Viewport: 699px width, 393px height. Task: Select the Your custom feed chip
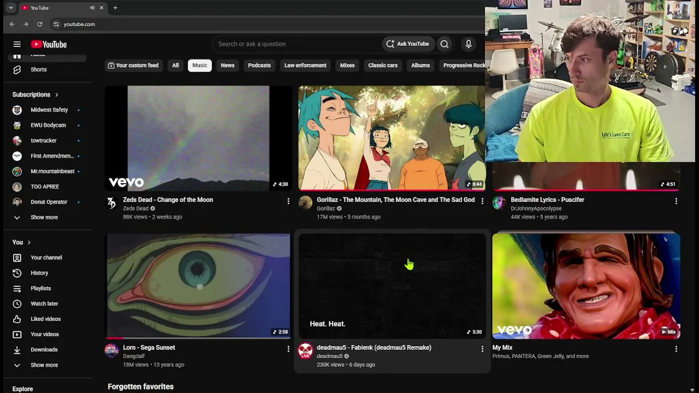pos(133,65)
